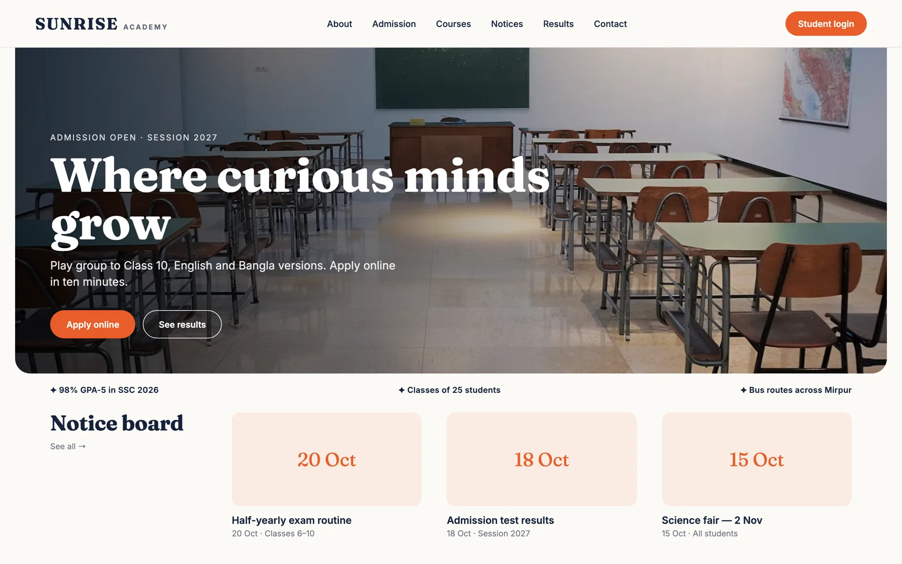Click 'ADMISSION OPEN · SESSION 2027' label
902x564 pixels.
coord(134,137)
